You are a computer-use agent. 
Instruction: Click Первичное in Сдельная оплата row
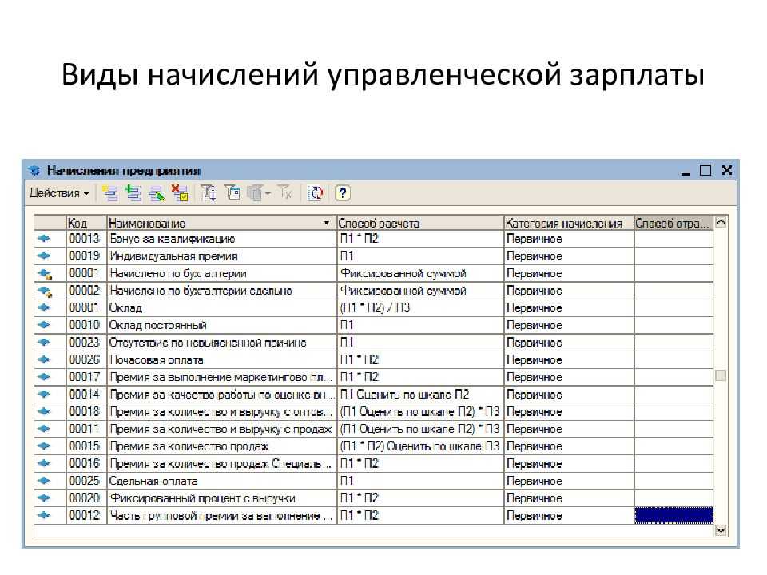pyautogui.click(x=569, y=481)
